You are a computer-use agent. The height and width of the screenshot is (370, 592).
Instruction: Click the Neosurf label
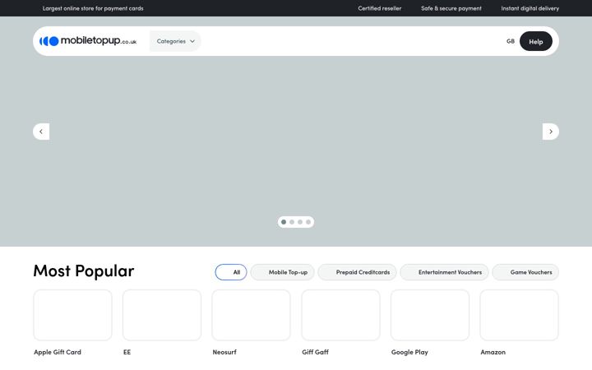(224, 352)
